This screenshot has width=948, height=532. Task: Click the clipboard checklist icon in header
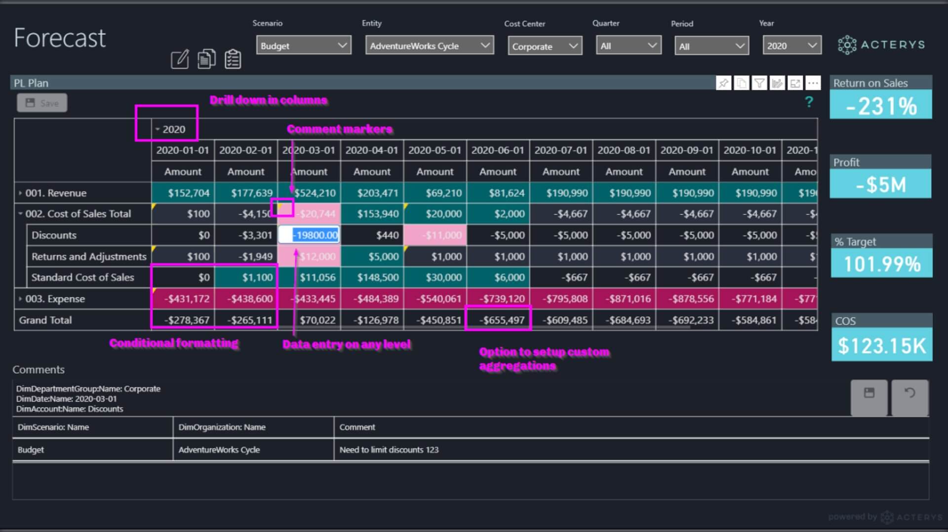click(233, 59)
